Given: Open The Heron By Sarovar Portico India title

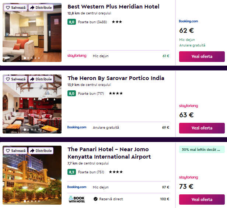Looking at the screenshot, I should 116,78.
